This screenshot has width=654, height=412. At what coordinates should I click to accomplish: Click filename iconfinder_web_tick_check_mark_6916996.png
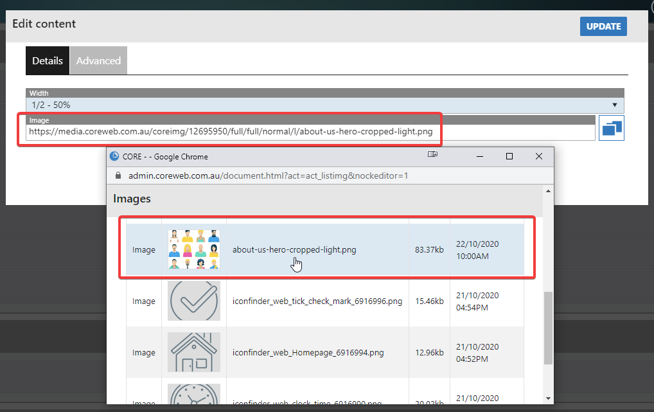[x=317, y=301]
